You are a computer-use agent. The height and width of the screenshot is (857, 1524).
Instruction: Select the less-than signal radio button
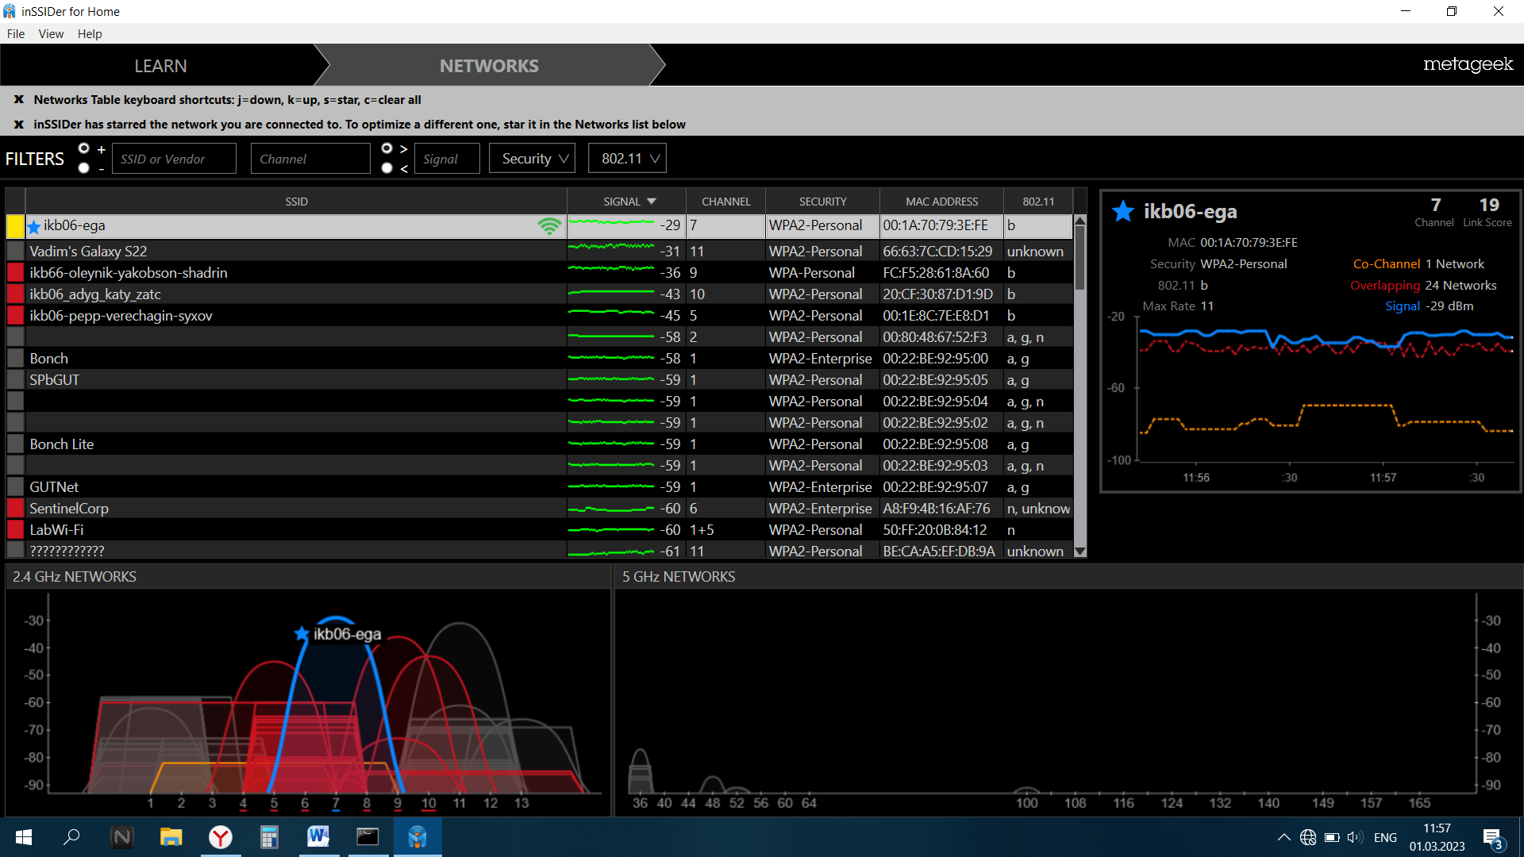(387, 168)
